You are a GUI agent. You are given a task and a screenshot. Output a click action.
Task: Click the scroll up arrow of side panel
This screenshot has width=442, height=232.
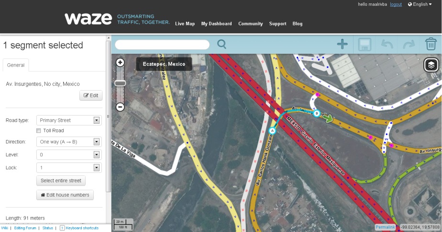click(x=108, y=37)
